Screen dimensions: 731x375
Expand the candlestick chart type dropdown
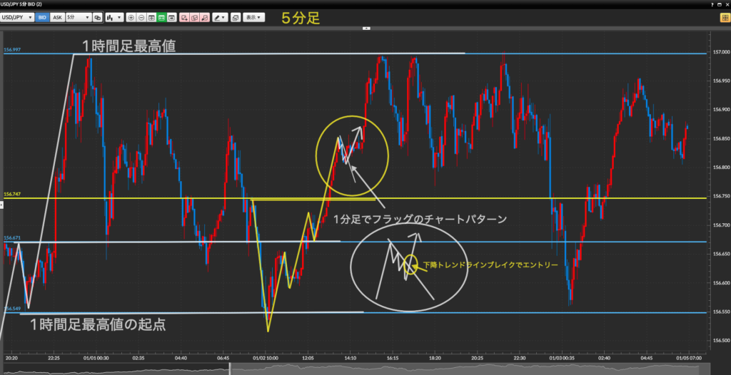pos(114,16)
